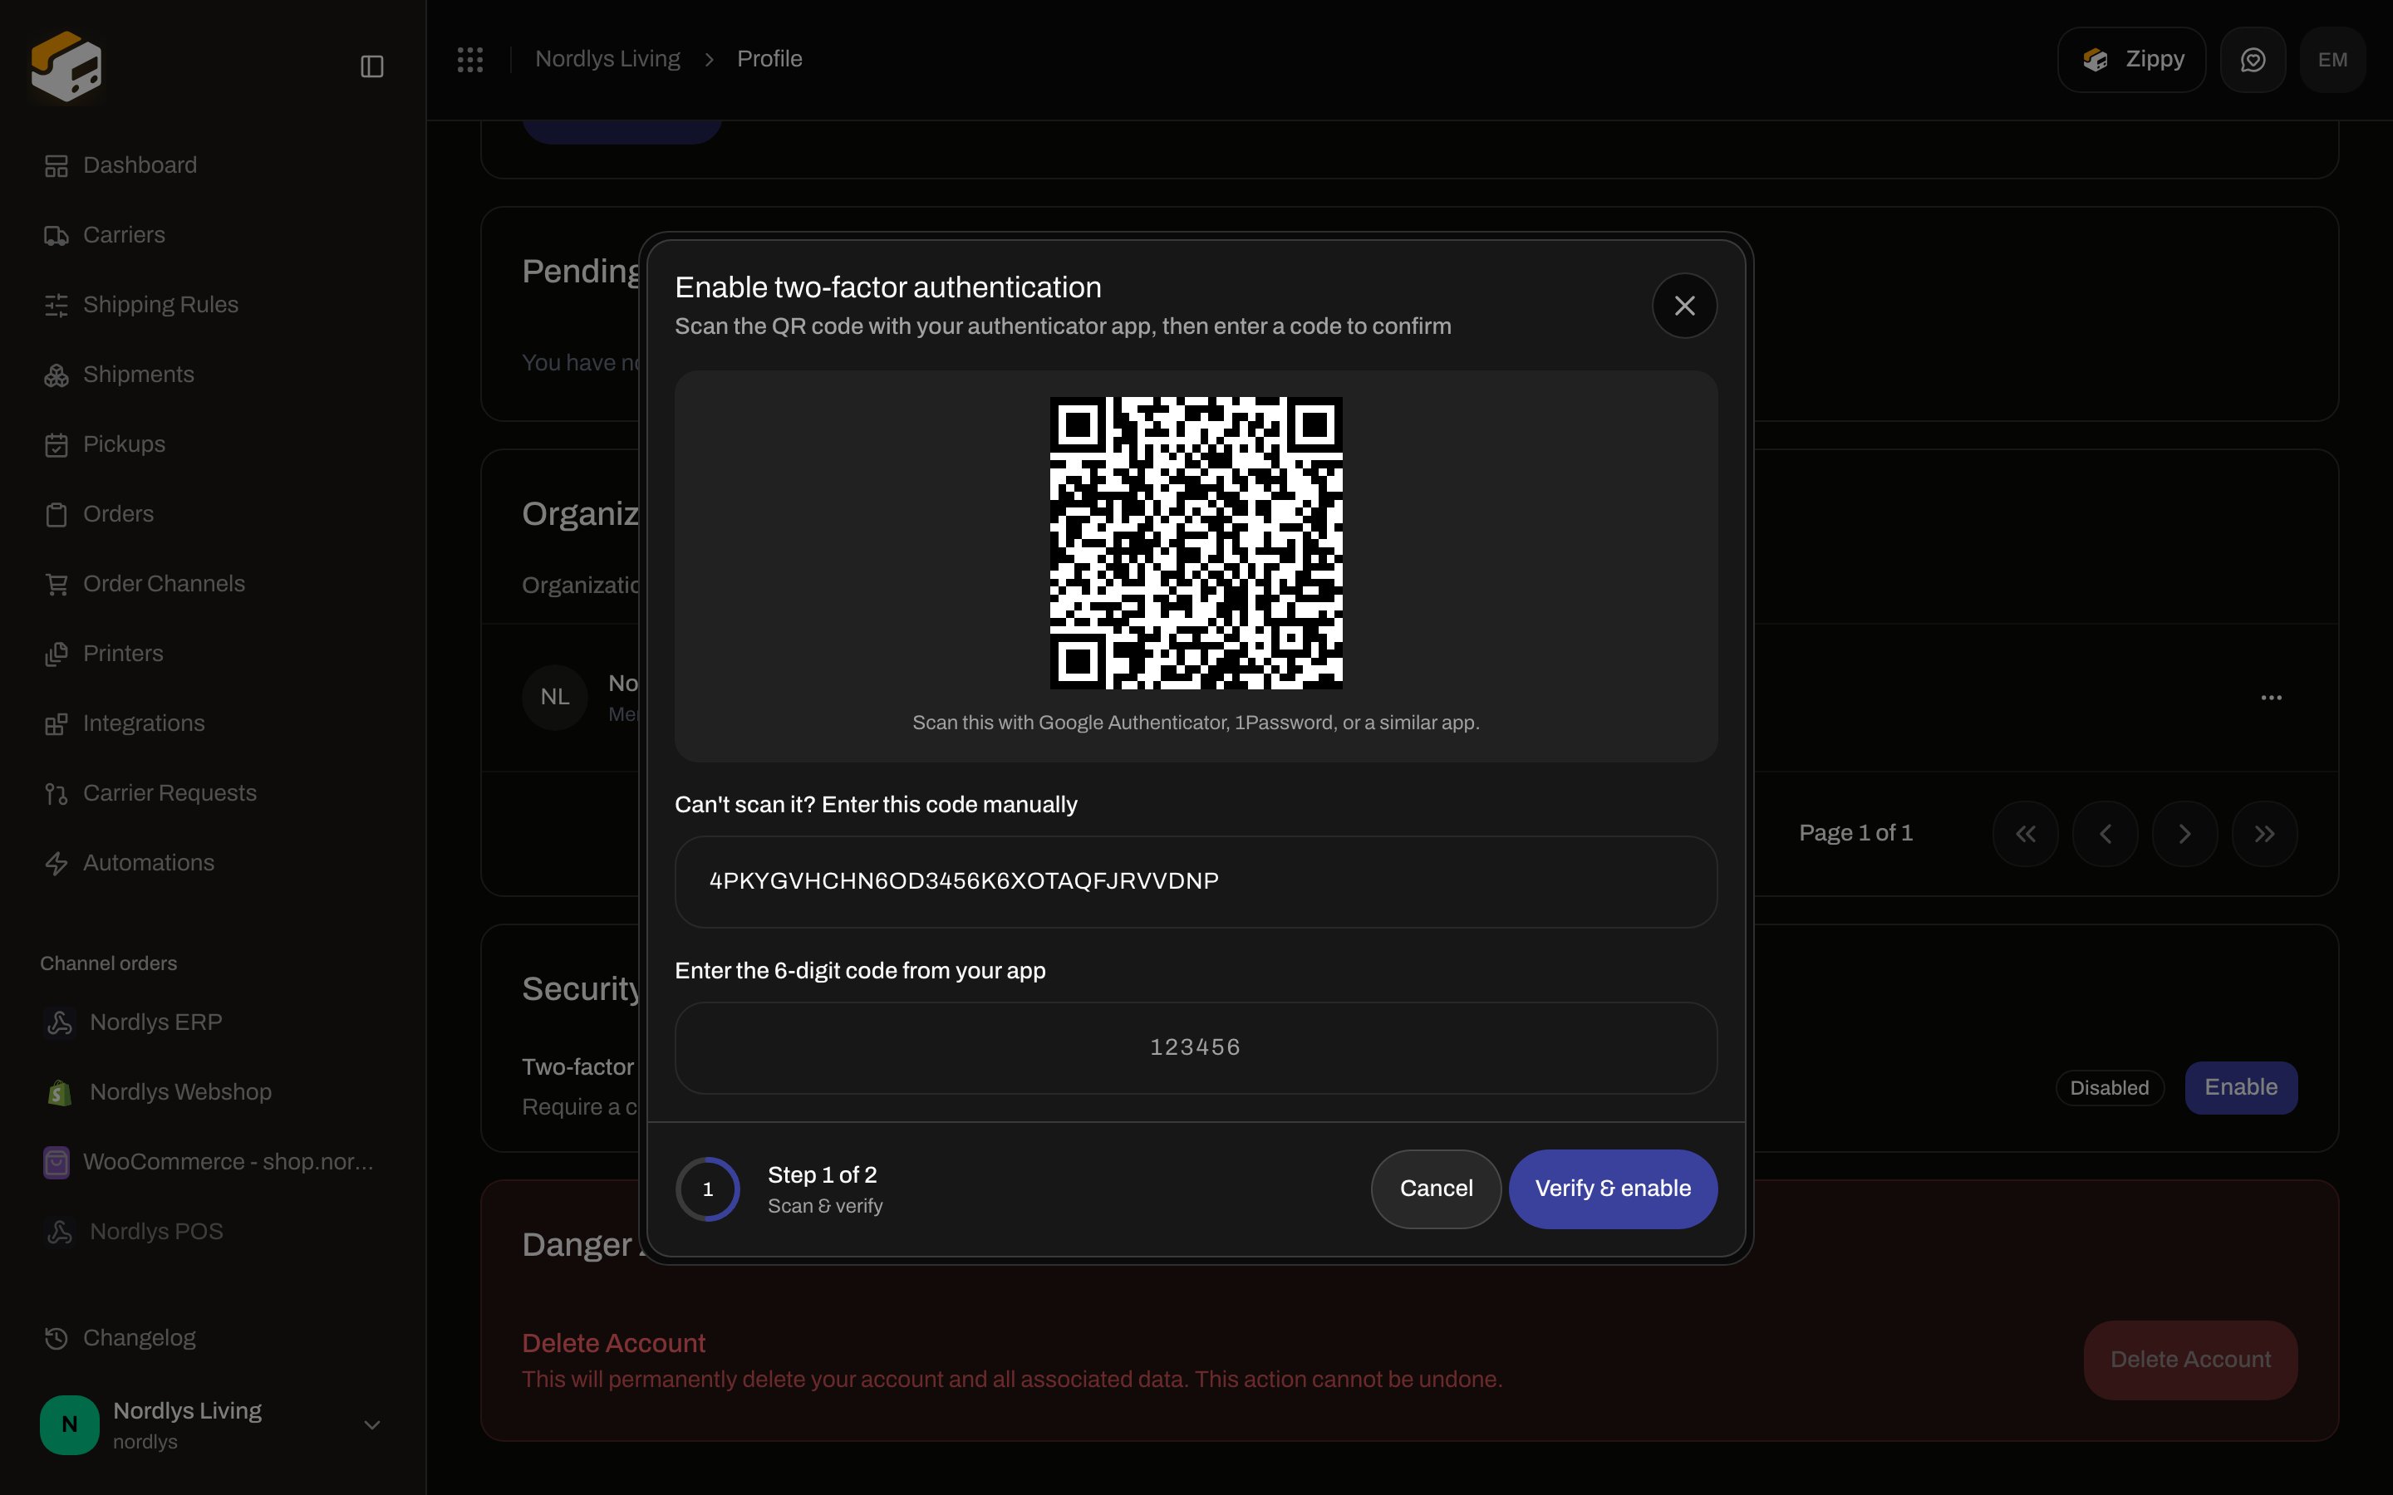2393x1495 pixels.
Task: Click the Disabled status badge
Action: pyautogui.click(x=2109, y=1088)
